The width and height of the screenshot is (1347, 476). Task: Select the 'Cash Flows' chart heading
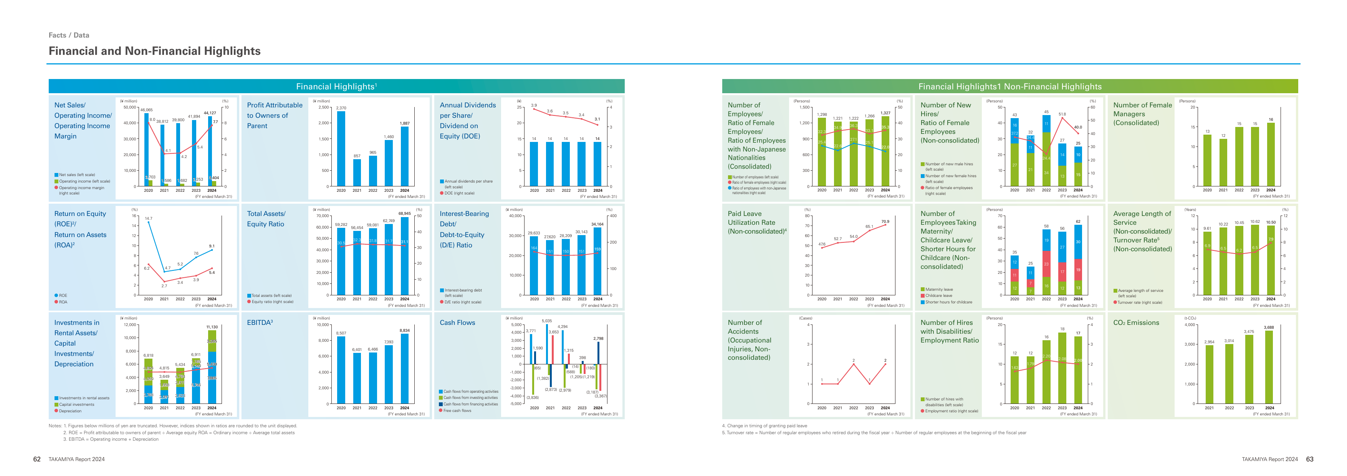(x=458, y=323)
